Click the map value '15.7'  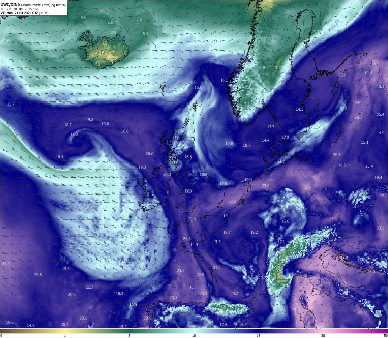(x=11, y=104)
